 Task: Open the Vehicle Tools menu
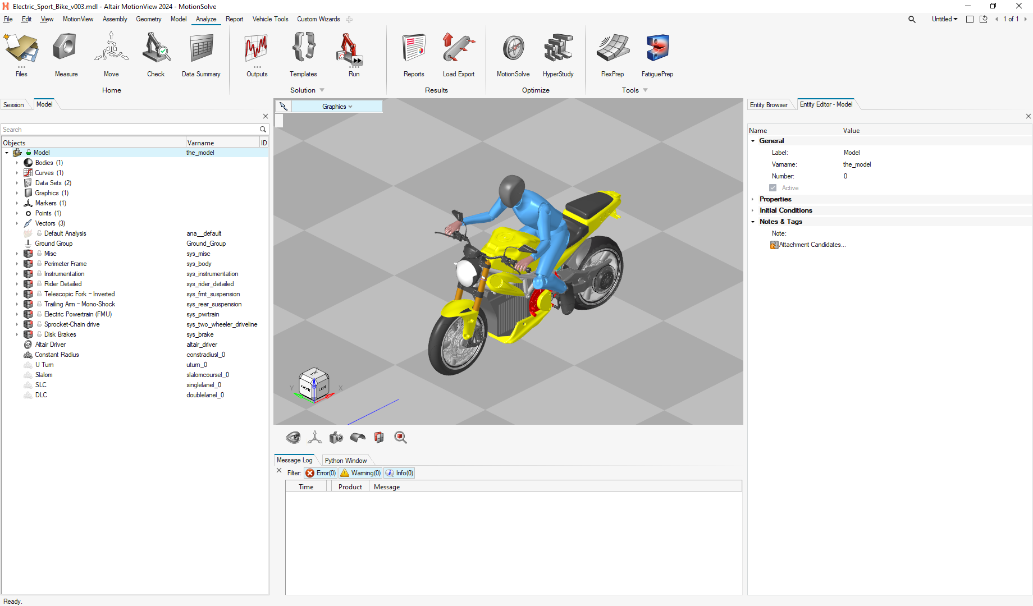[270, 19]
